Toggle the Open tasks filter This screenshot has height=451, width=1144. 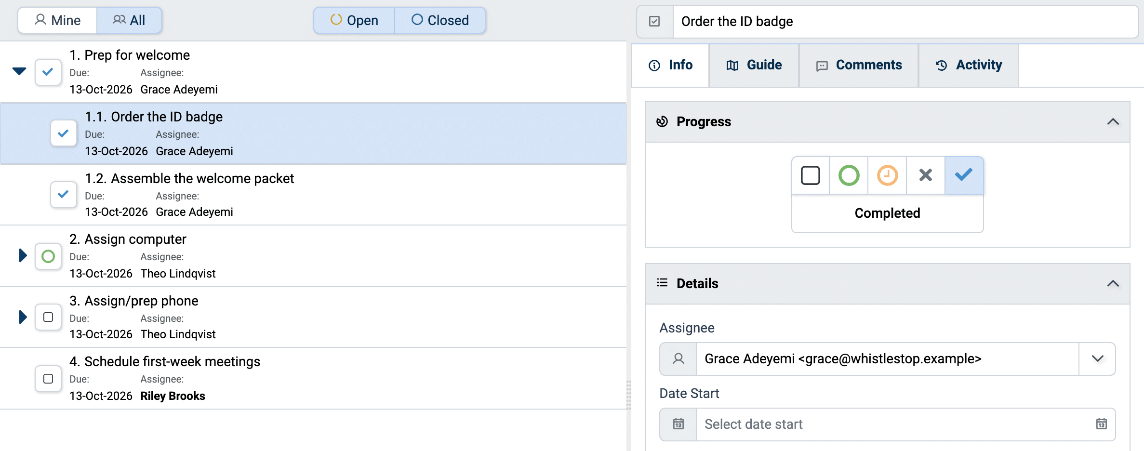click(x=354, y=20)
